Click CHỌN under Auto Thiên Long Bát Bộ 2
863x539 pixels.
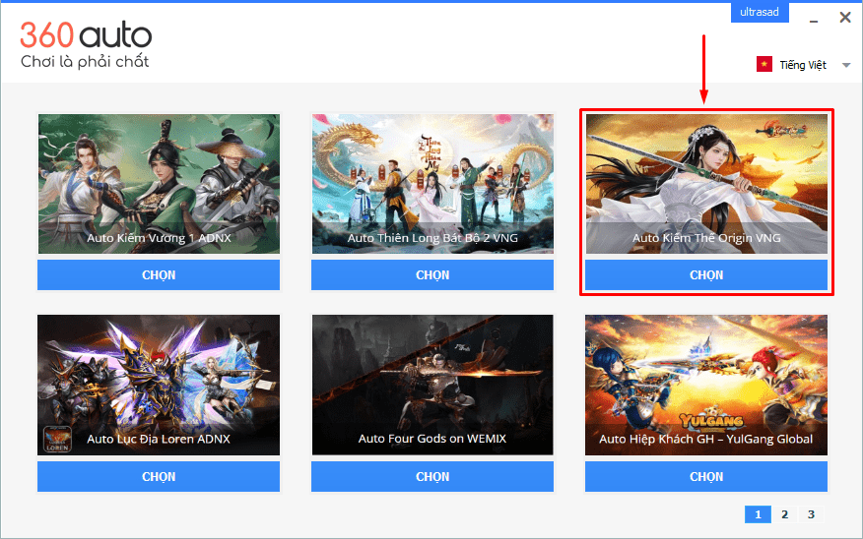coord(432,274)
